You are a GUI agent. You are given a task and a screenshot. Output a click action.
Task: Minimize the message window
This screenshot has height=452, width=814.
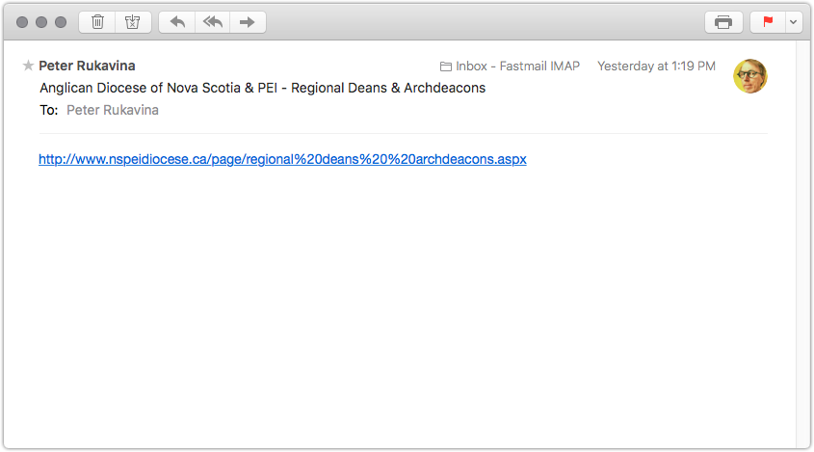pyautogui.click(x=41, y=22)
